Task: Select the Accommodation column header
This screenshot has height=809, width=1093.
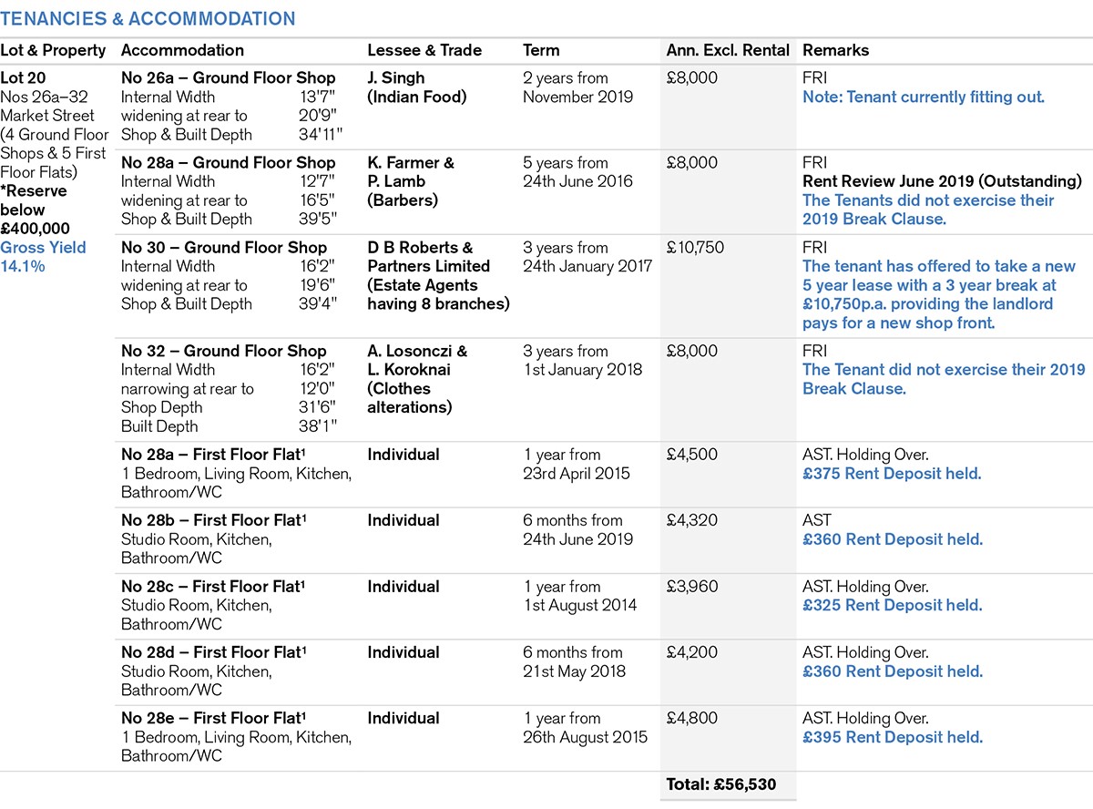Action: click(182, 50)
